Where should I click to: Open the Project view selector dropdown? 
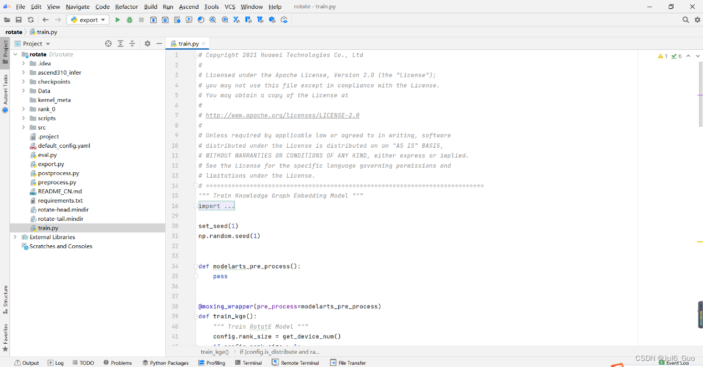32,43
